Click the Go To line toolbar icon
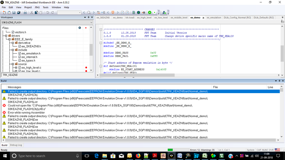The width and height of the screenshot is (285, 160). click(103, 13)
